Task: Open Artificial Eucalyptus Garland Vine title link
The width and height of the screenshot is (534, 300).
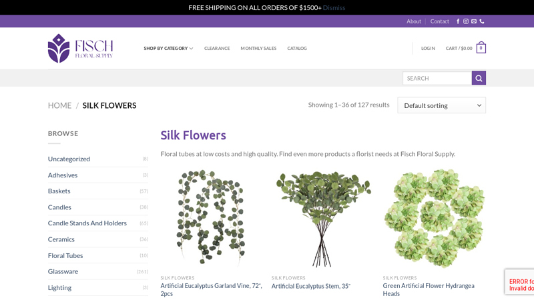Action: pos(211,290)
